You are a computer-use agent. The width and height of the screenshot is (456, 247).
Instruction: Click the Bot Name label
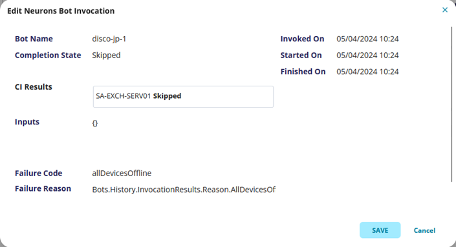(x=34, y=39)
